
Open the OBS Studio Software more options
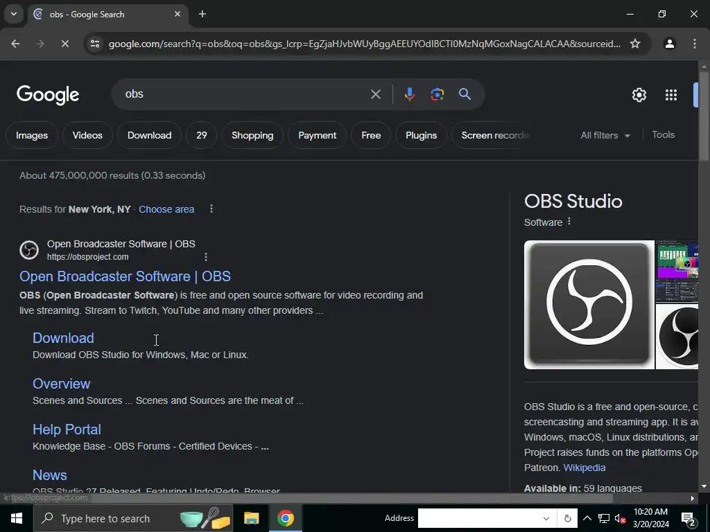[x=569, y=222]
